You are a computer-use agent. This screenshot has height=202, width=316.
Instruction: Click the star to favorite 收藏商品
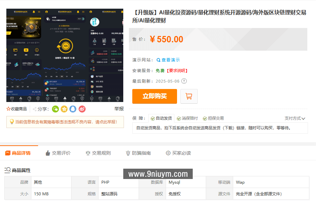tap(8, 108)
